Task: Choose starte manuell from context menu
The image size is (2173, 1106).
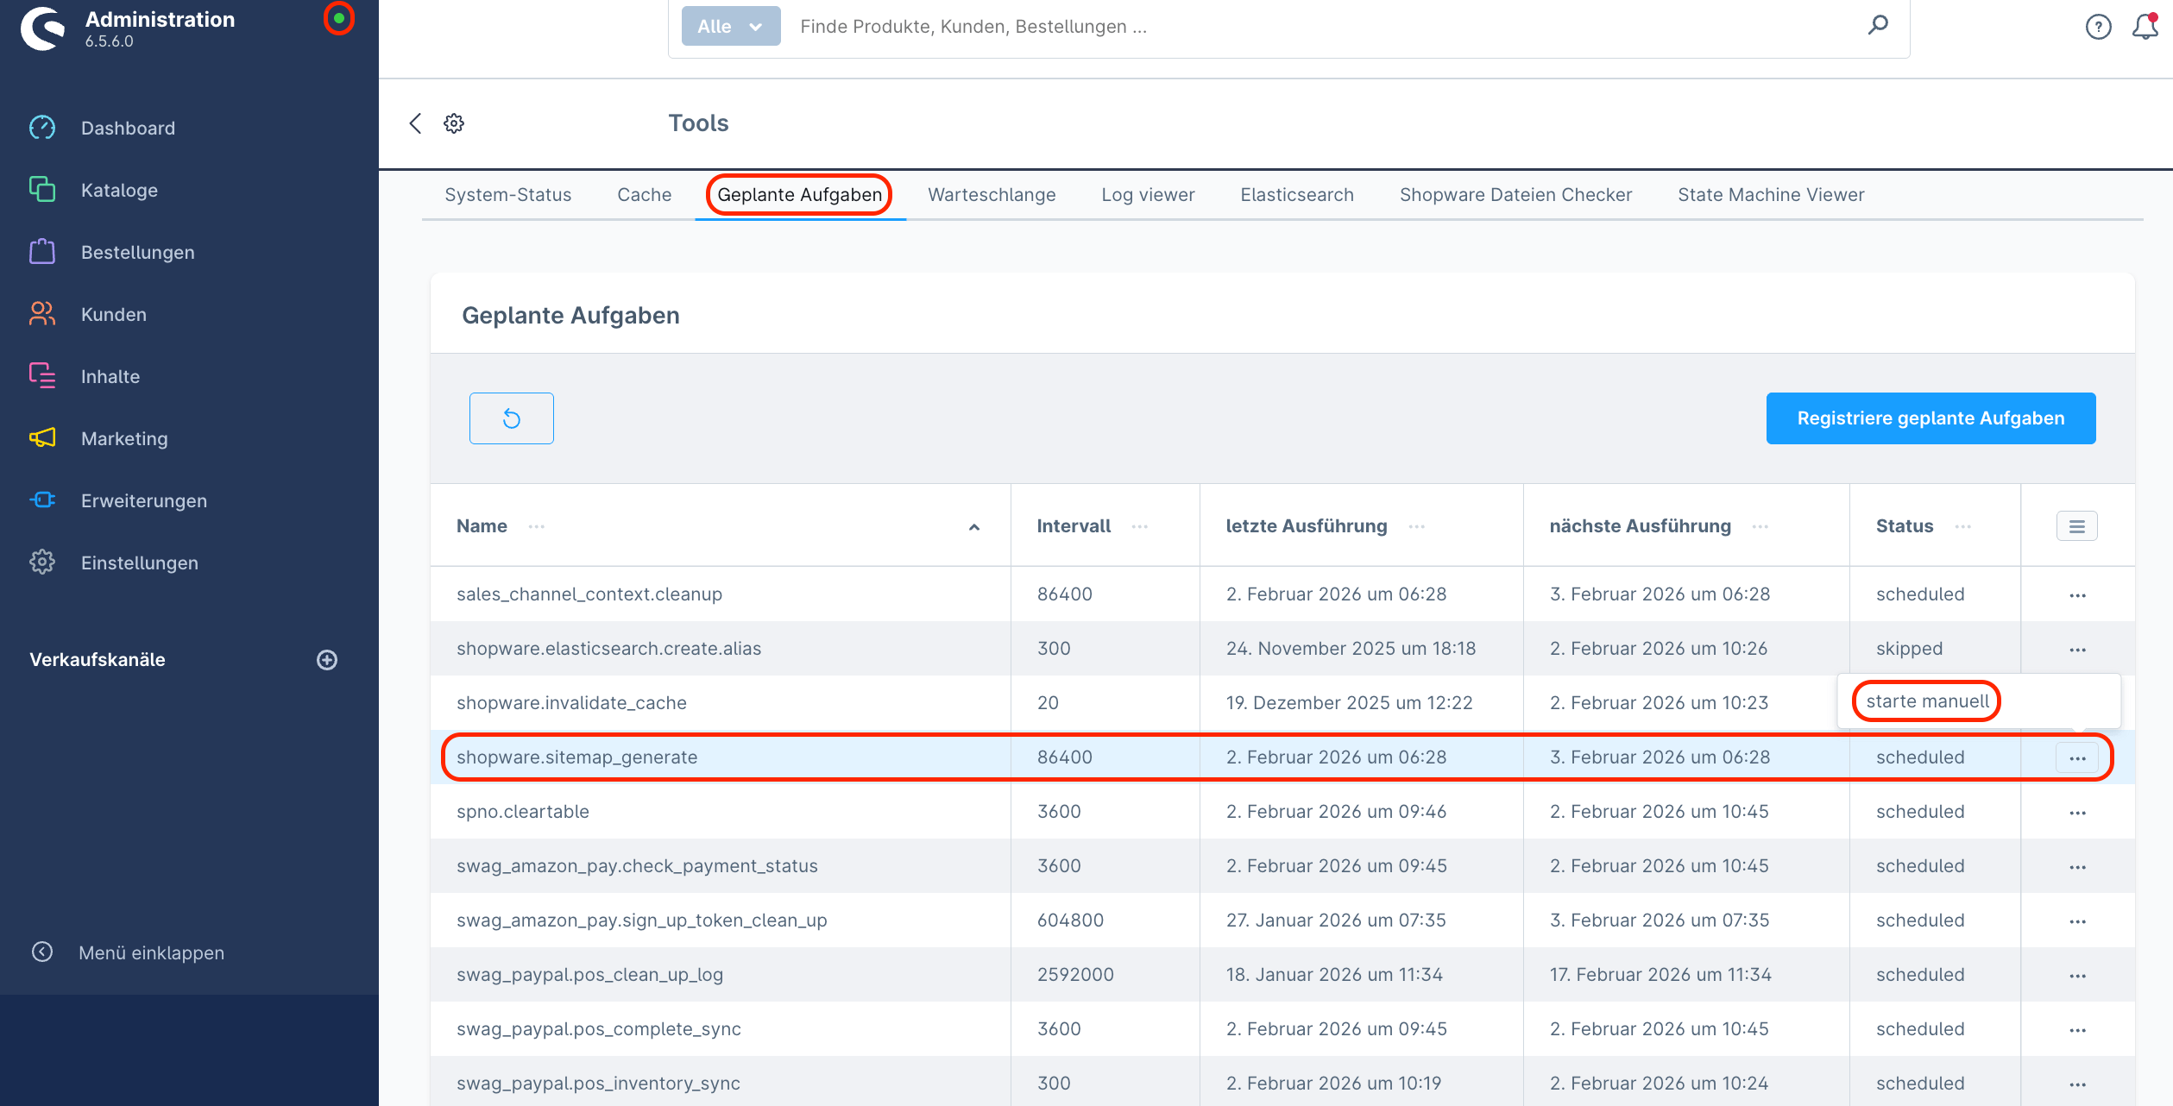Action: [x=1928, y=701]
